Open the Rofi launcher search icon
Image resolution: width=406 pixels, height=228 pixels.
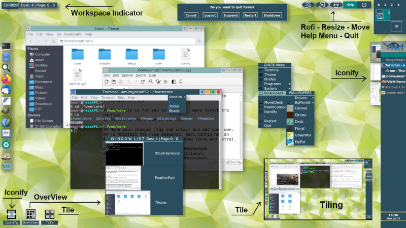coord(308,5)
